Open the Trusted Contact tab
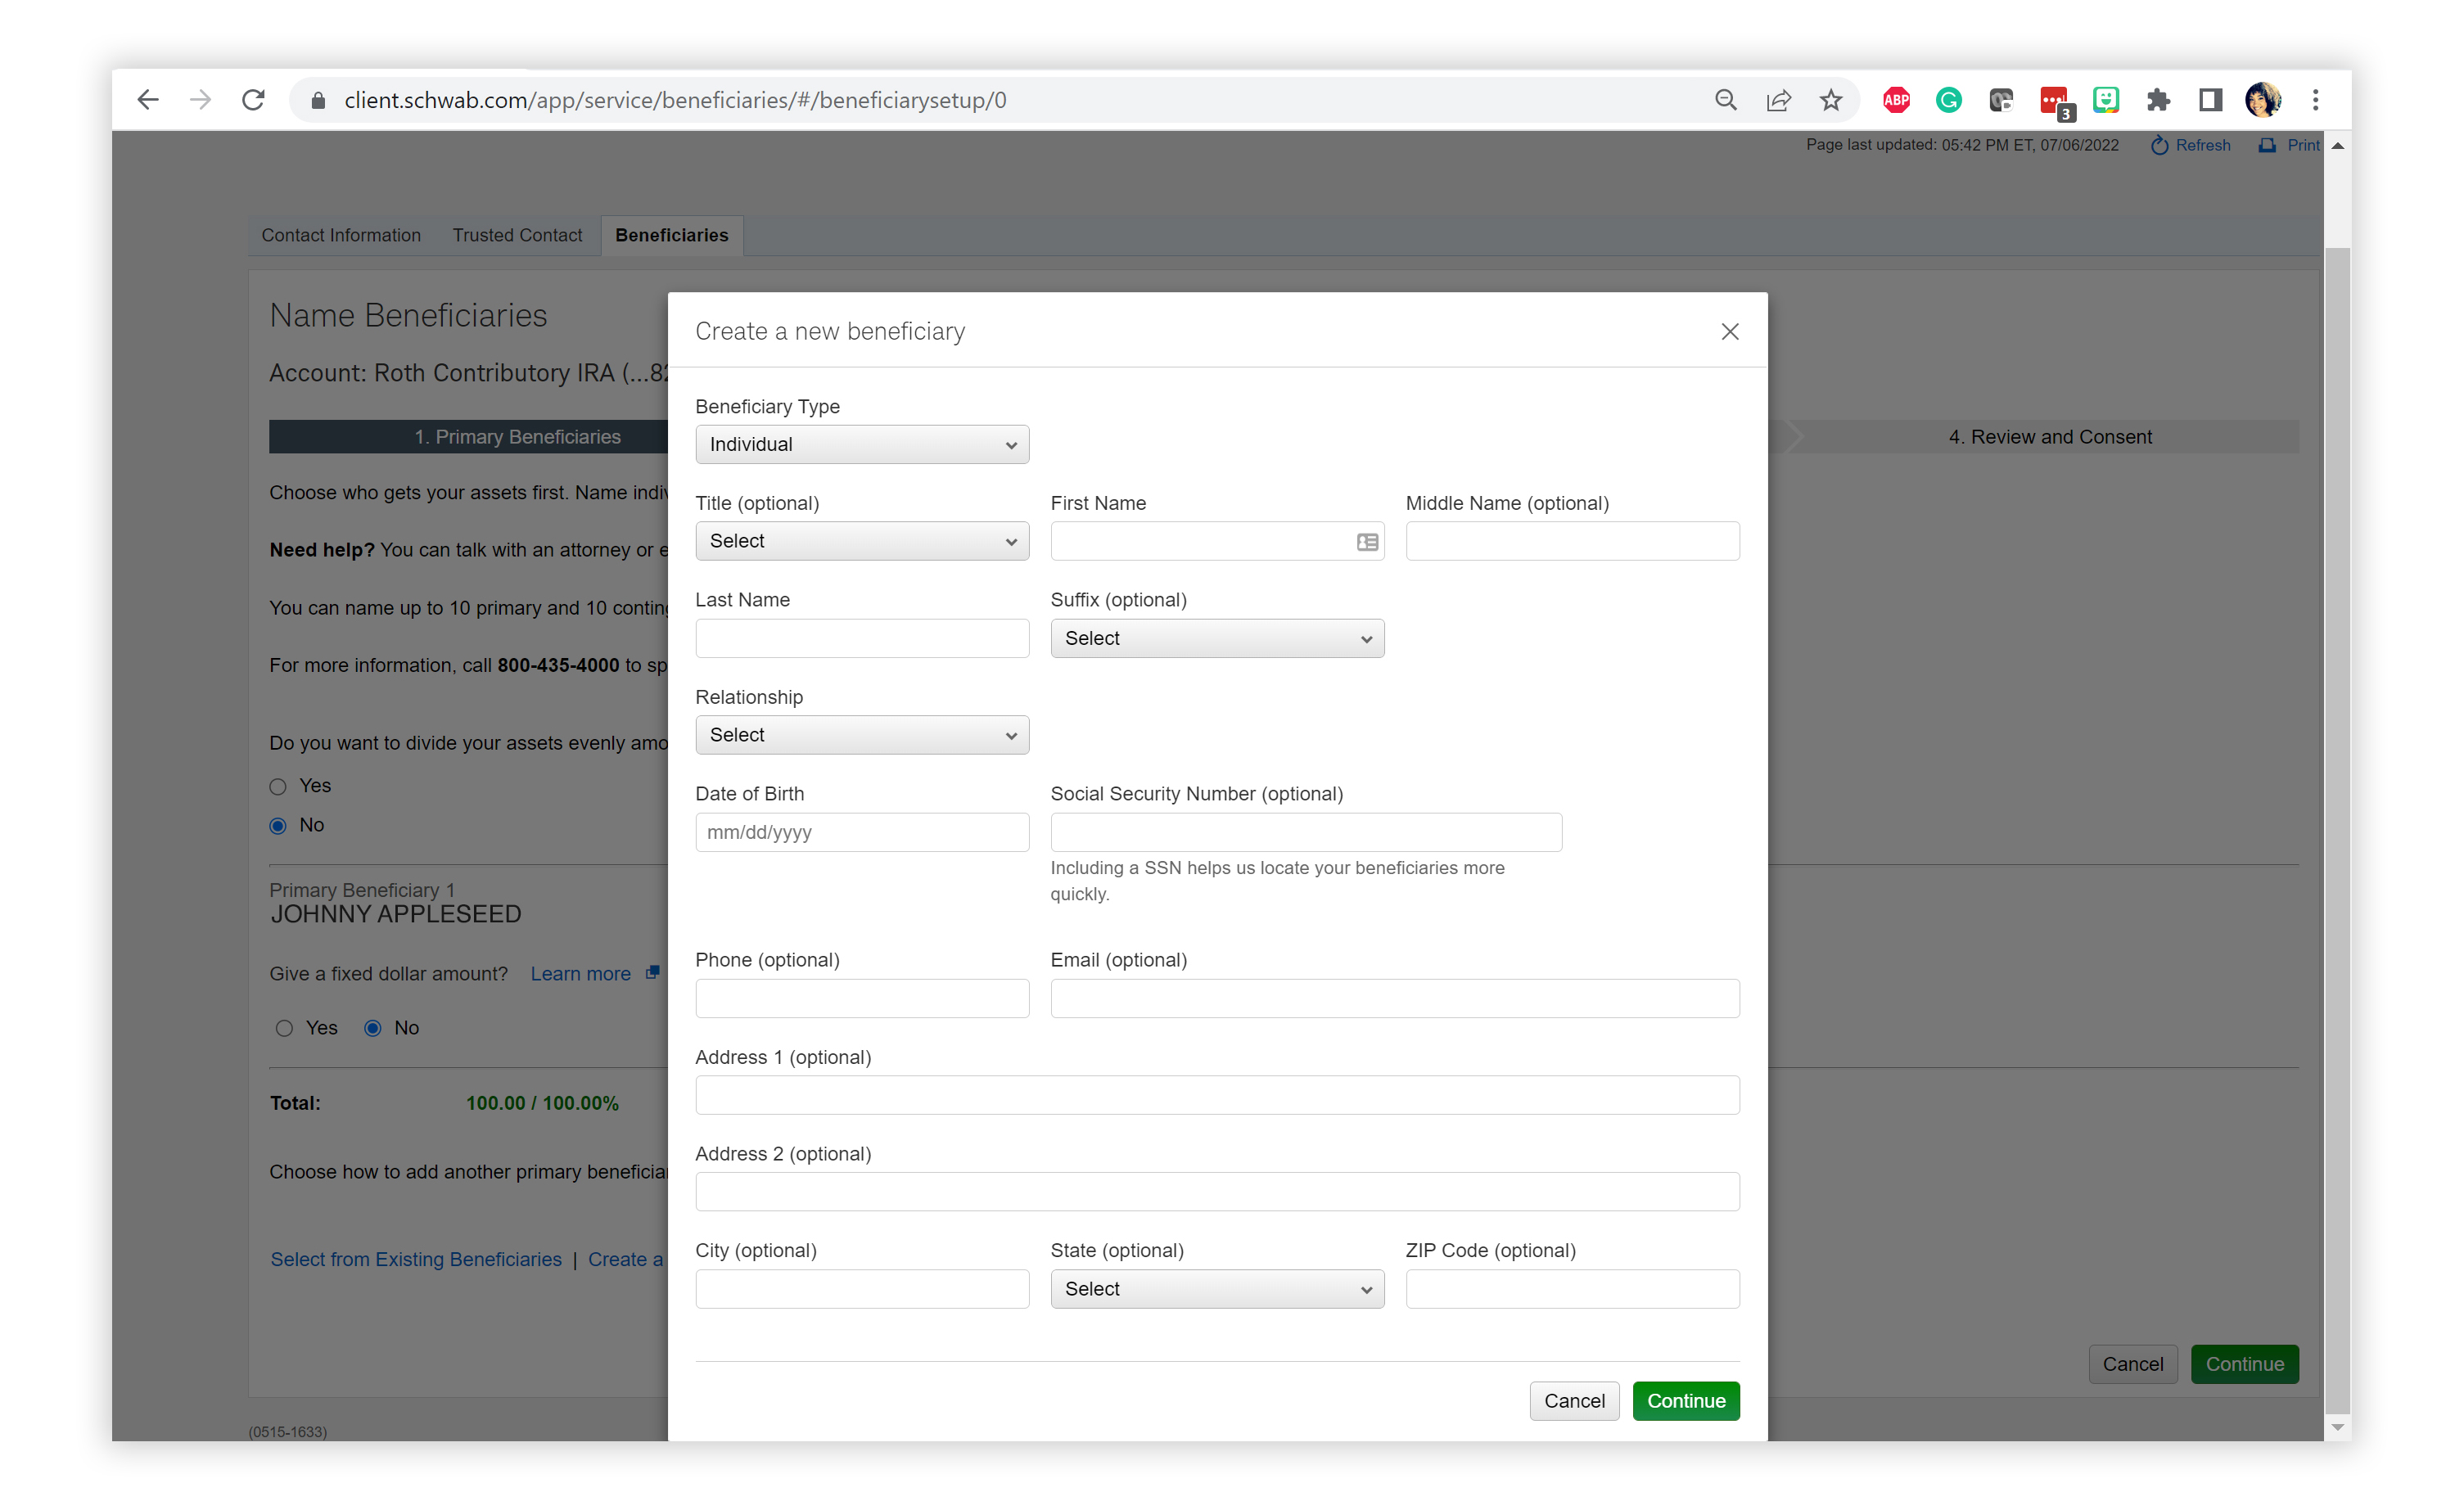The height and width of the screenshot is (1510, 2464). (x=517, y=235)
